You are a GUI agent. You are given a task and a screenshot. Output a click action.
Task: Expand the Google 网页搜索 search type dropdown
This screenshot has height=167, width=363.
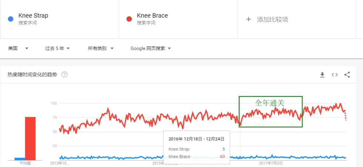(151, 49)
